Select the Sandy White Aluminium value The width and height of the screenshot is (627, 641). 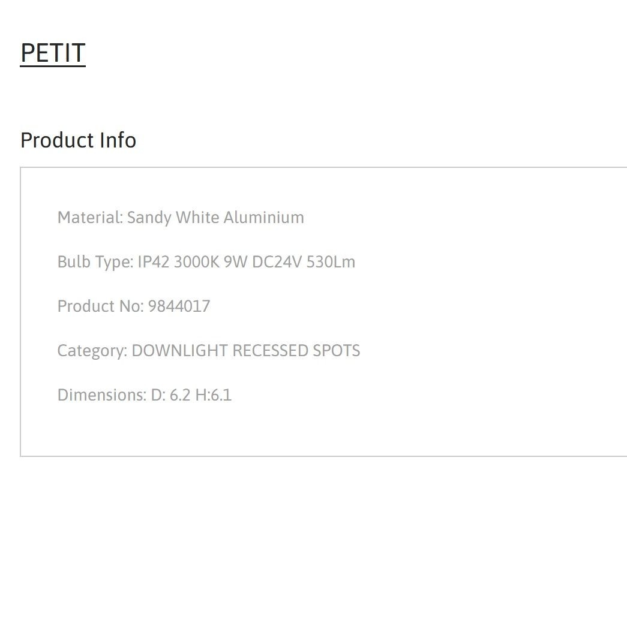215,218
